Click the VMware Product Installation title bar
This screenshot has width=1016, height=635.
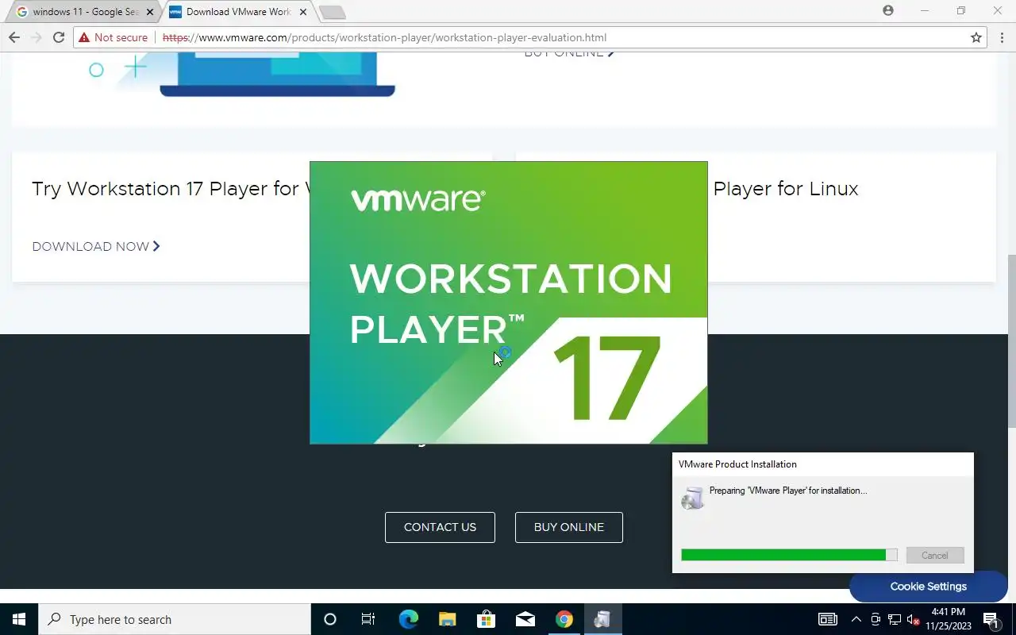click(x=822, y=464)
